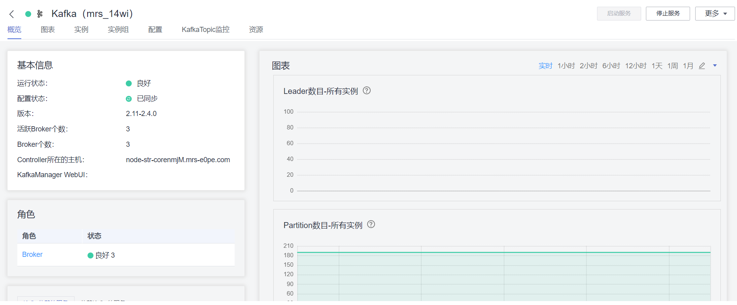This screenshot has height=305, width=737.
Task: Open the Broker role link
Action: 32,254
